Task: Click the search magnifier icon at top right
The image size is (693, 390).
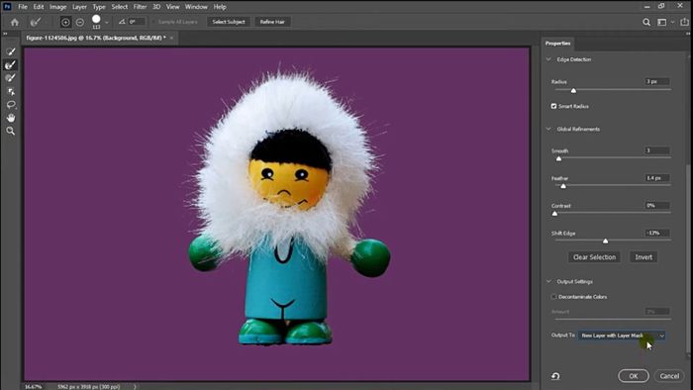Action: pos(646,22)
